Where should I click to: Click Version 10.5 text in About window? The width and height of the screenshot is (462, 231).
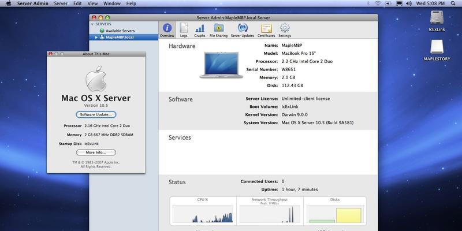point(96,106)
